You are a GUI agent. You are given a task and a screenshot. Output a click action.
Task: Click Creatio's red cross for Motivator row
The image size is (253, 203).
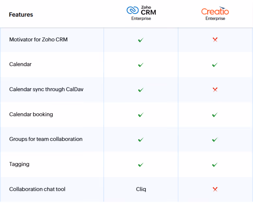[215, 40]
